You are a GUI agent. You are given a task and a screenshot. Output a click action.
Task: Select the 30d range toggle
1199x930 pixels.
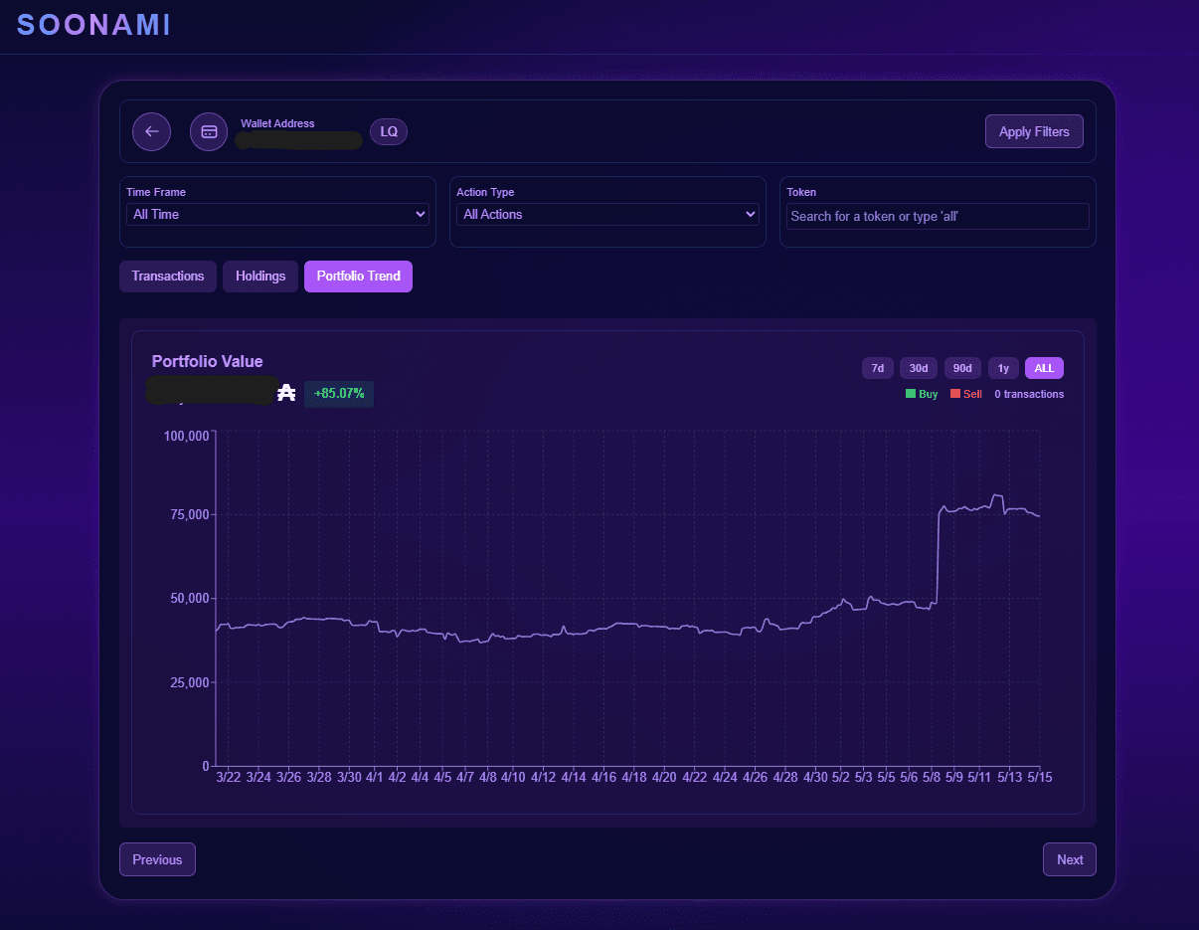[x=919, y=368]
